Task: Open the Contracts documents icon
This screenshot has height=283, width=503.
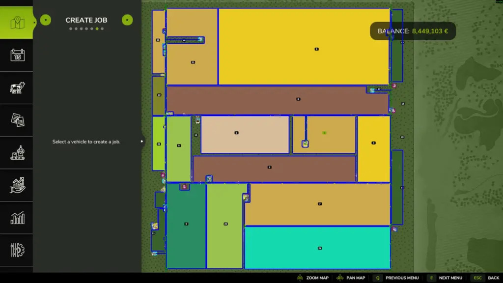Action: pos(17,120)
